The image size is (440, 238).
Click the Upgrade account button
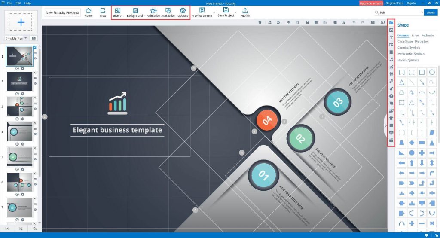click(x=370, y=3)
